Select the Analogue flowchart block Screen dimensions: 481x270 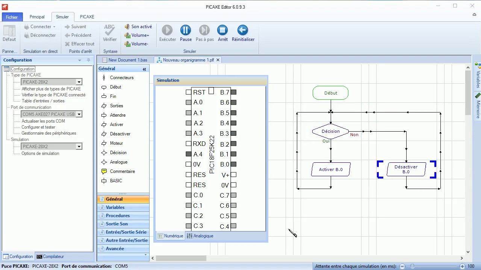(x=114, y=162)
